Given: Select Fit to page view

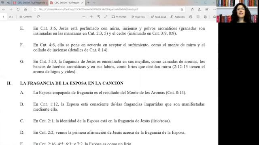Looking at the screenshot, I should (x=119, y=17).
